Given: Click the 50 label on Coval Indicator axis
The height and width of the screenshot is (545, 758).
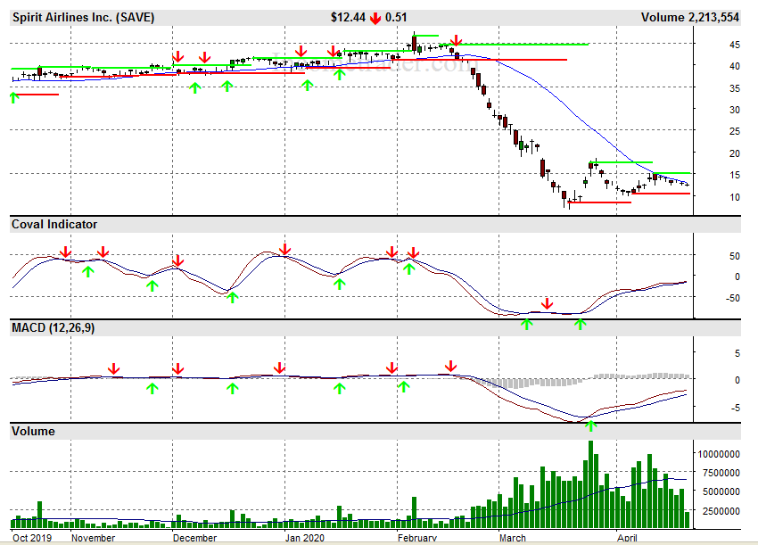Looking at the screenshot, I should click(x=735, y=256).
